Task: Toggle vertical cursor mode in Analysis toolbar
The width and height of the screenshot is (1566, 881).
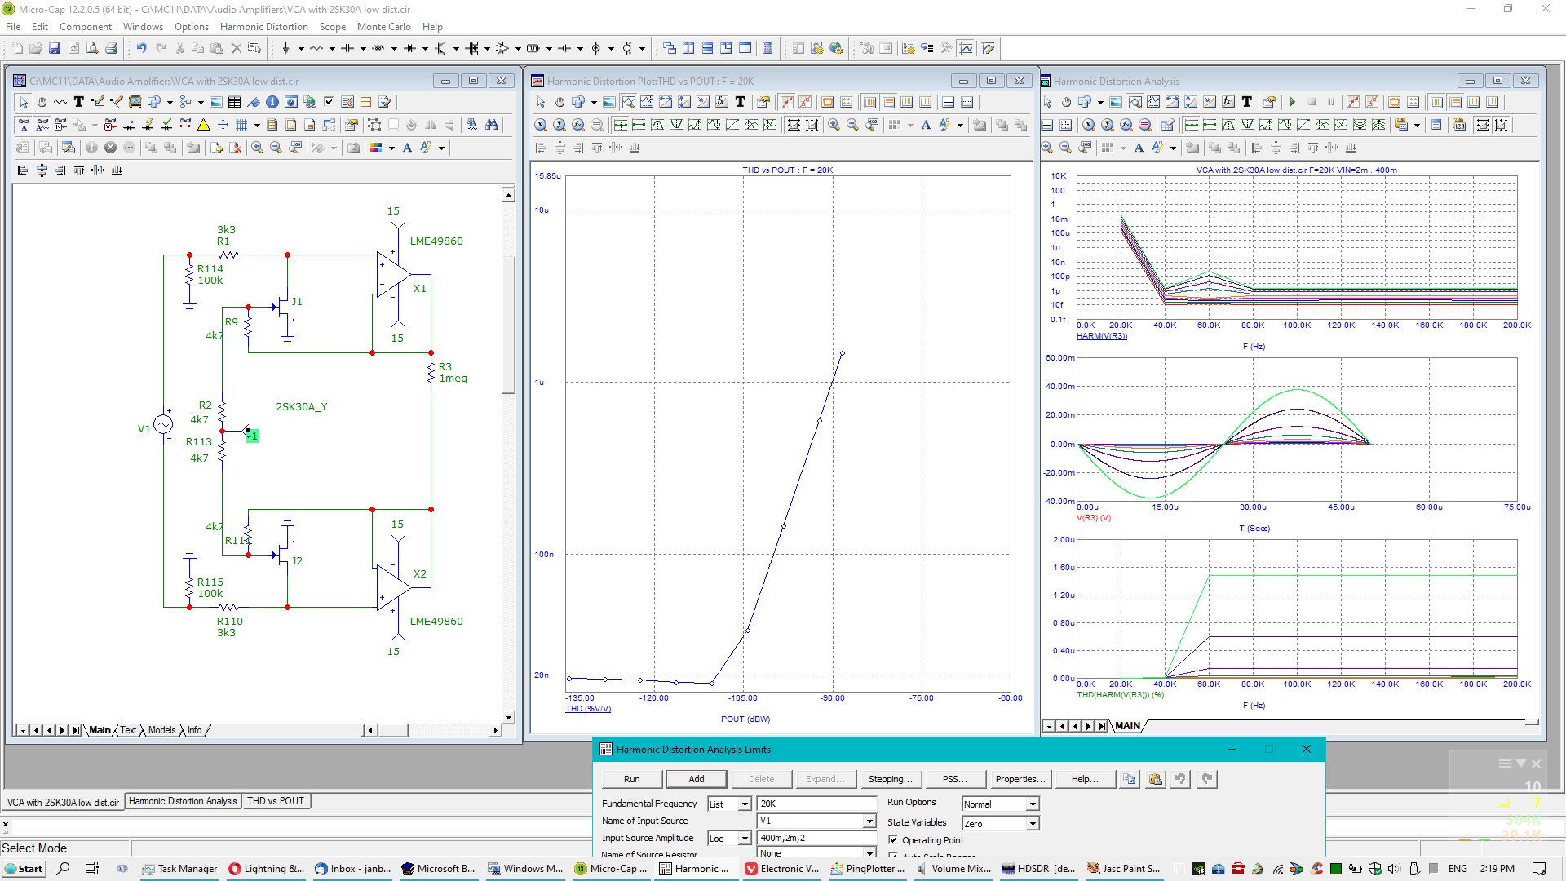Action: [x=1502, y=125]
